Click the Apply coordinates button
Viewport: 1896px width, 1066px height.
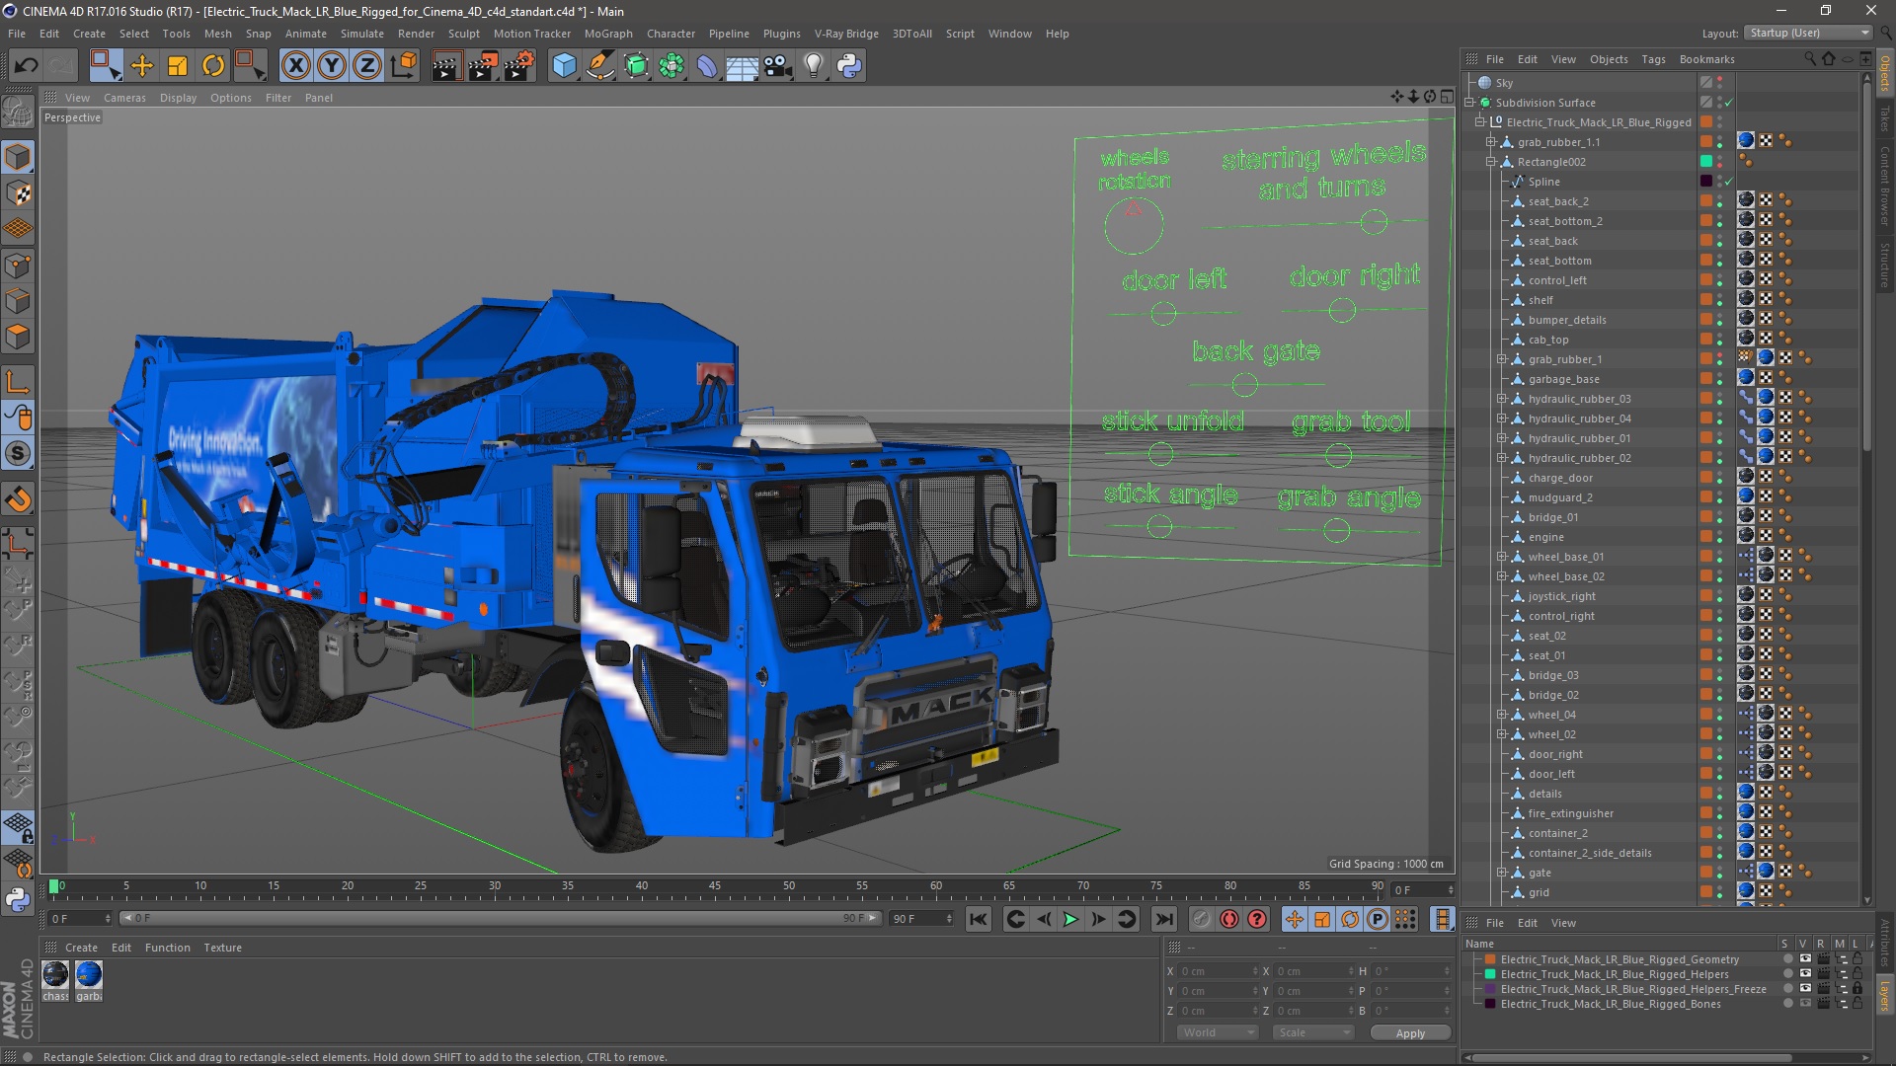(1410, 1032)
